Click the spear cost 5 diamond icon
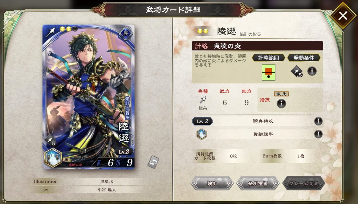 click(296, 72)
